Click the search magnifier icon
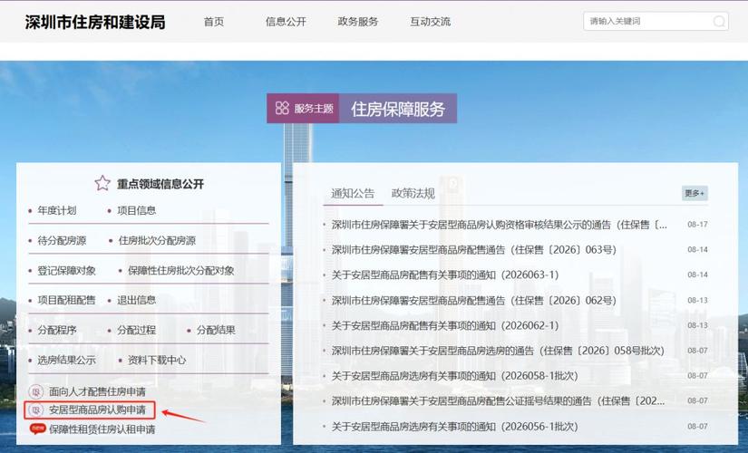The width and height of the screenshot is (748, 453). point(719,22)
